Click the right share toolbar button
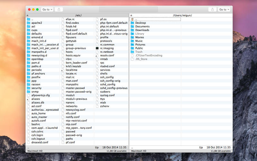 coord(212,10)
